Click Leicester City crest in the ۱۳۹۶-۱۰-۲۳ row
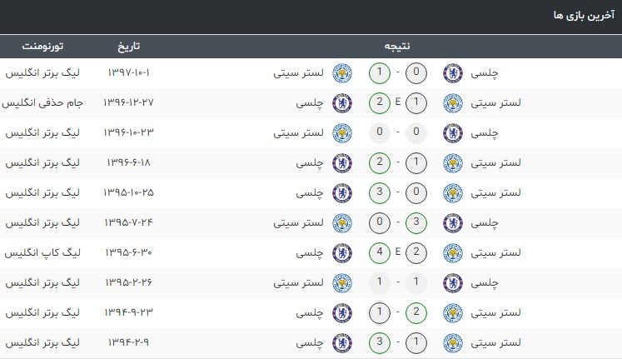 (342, 133)
